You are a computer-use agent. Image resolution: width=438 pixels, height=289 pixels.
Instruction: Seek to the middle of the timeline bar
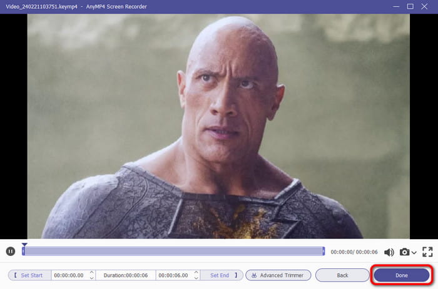173,252
